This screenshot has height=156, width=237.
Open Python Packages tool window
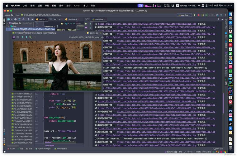pyautogui.click(x=43, y=149)
